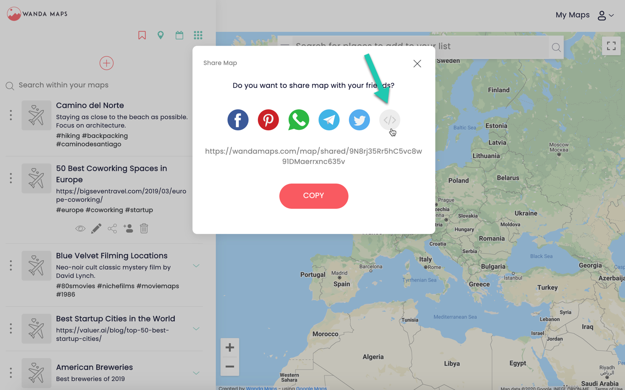Copy the shared map link with COPY
The height and width of the screenshot is (390, 625).
point(313,196)
